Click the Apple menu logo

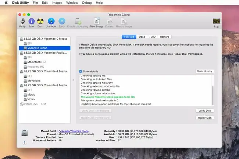click(6, 3)
